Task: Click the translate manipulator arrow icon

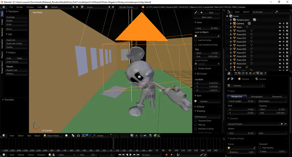Action: [x=87, y=136]
